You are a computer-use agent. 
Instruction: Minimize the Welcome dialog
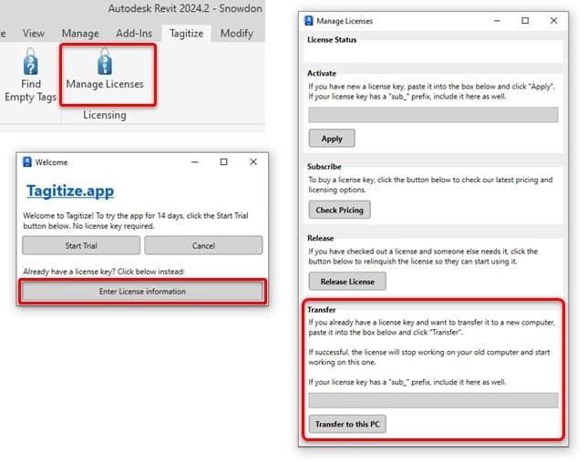[x=195, y=162]
